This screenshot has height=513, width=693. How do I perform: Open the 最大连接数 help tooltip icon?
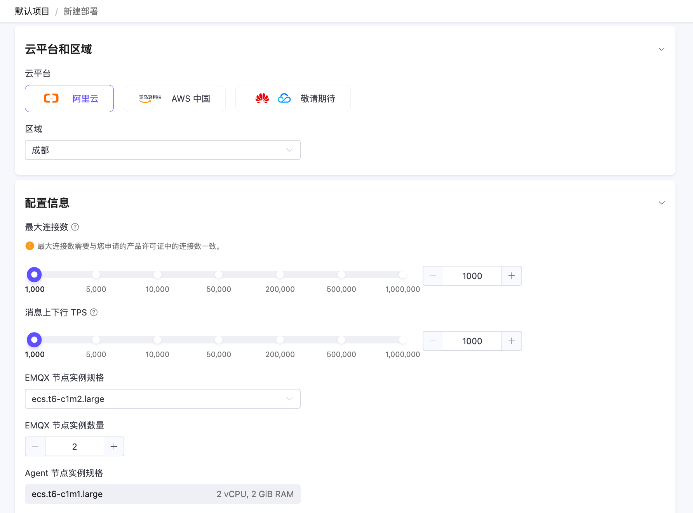tap(75, 227)
